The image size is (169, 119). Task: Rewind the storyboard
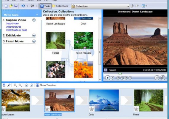26,85
